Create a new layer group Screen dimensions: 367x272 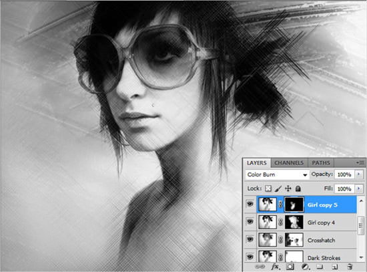coord(320,267)
